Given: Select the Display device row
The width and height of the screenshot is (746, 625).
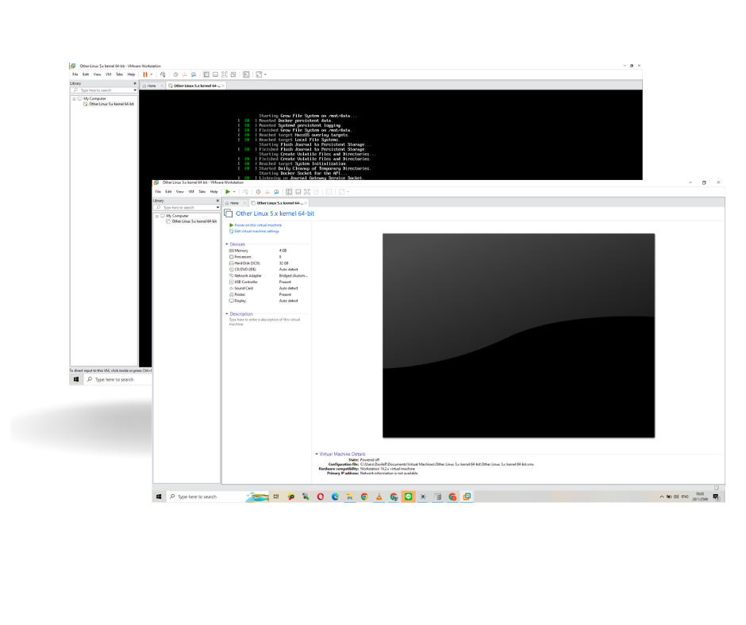Looking at the screenshot, I should 269,301.
